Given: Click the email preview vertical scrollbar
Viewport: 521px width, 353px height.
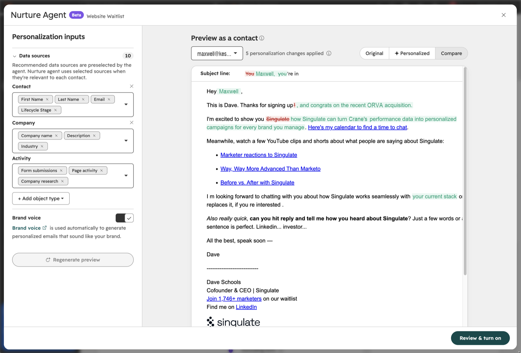Looking at the screenshot, I should click(465, 171).
